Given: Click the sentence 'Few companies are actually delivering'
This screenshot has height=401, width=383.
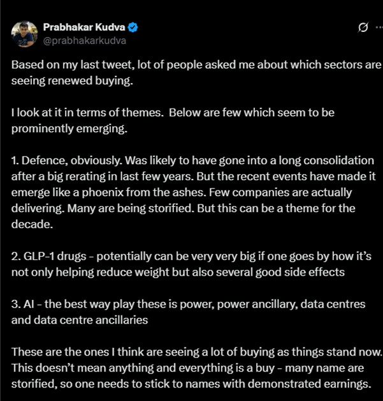Looking at the screenshot, I should tap(287, 192).
